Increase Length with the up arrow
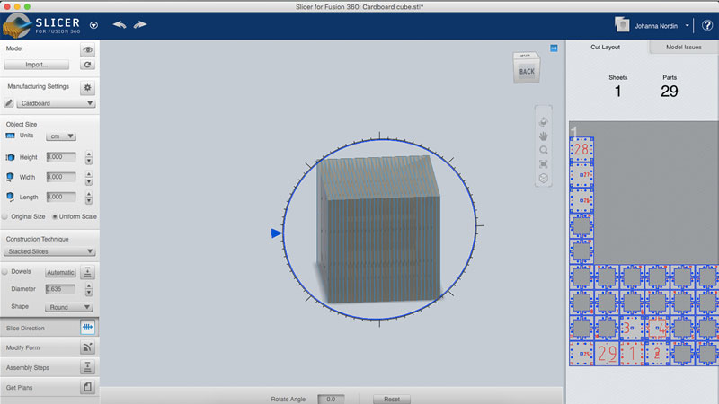Screen dimensions: 719x404 pyautogui.click(x=89, y=194)
